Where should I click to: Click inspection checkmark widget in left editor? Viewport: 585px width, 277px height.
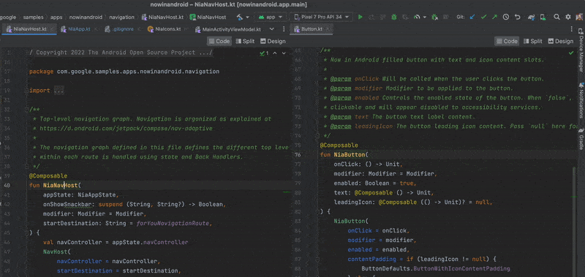pyautogui.click(x=265, y=53)
